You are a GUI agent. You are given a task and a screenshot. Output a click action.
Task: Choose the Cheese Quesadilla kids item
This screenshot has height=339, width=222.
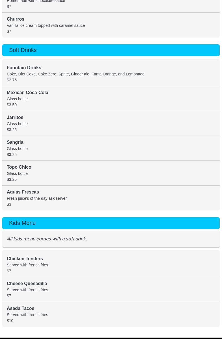(x=27, y=284)
